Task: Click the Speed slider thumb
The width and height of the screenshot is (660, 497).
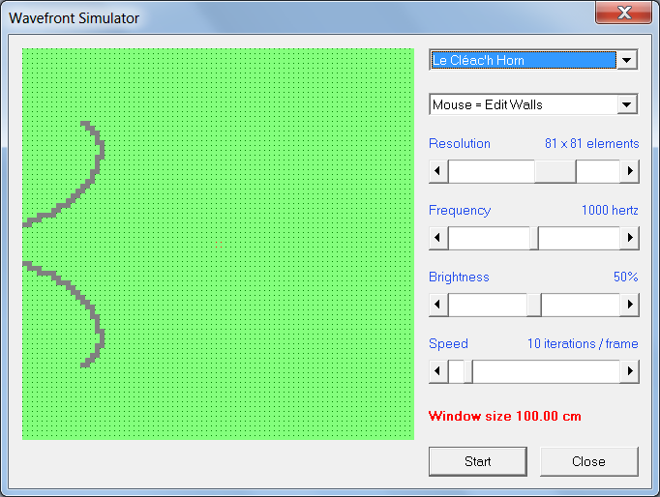Action: click(x=468, y=371)
